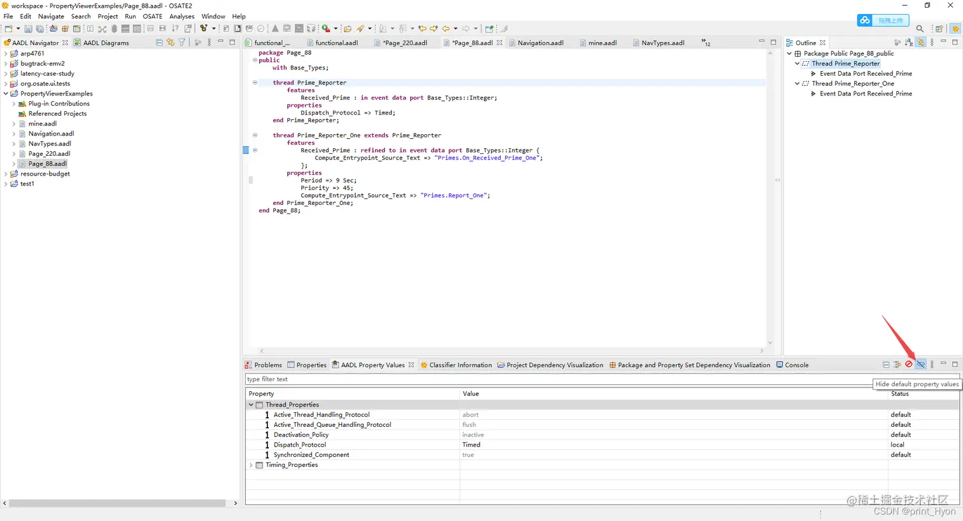Open the AADL Navigator view menu
This screenshot has height=521, width=963.
[x=209, y=43]
